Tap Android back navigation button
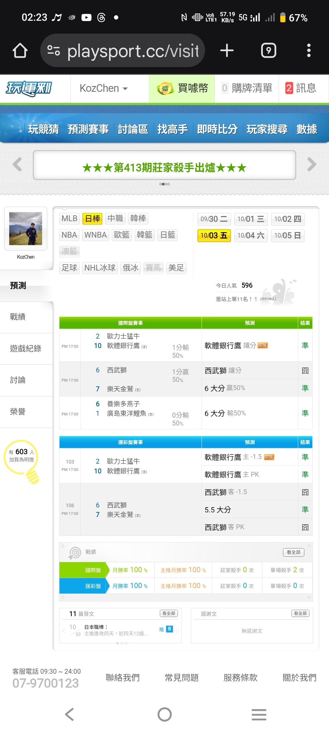Viewport: 329px width, 732px height. click(69, 715)
